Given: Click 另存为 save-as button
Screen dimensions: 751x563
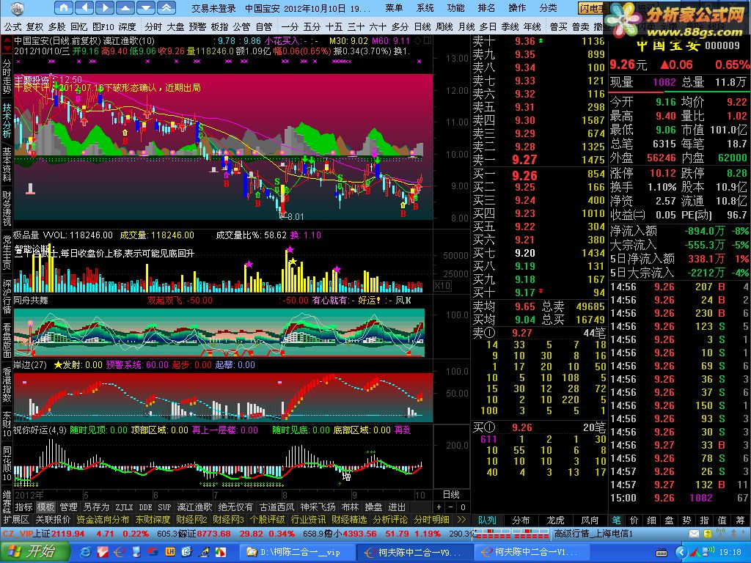Looking at the screenshot, I should pyautogui.click(x=96, y=507).
